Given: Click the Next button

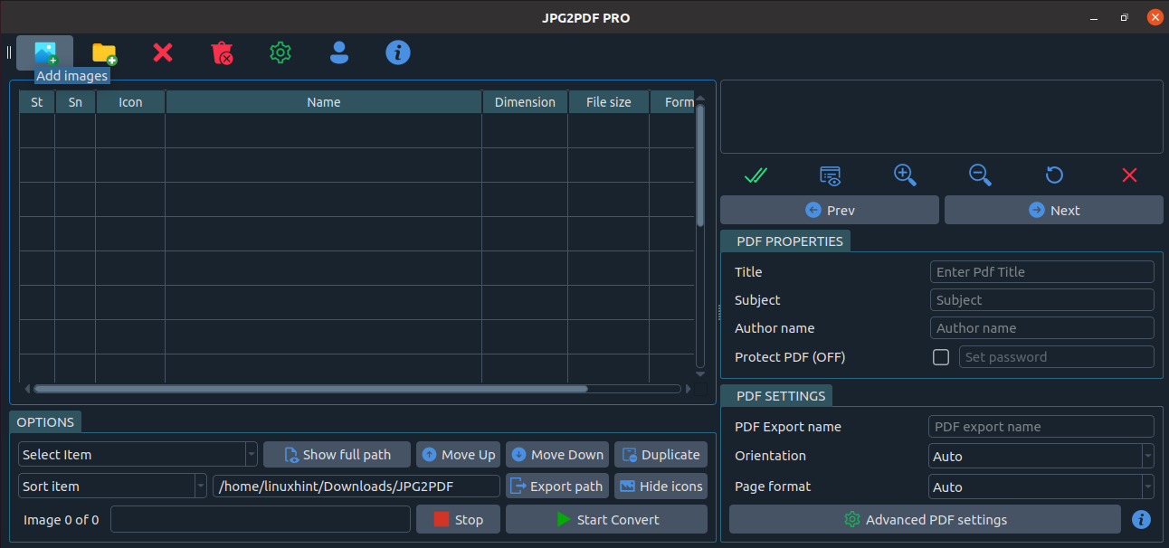Looking at the screenshot, I should pos(1054,210).
